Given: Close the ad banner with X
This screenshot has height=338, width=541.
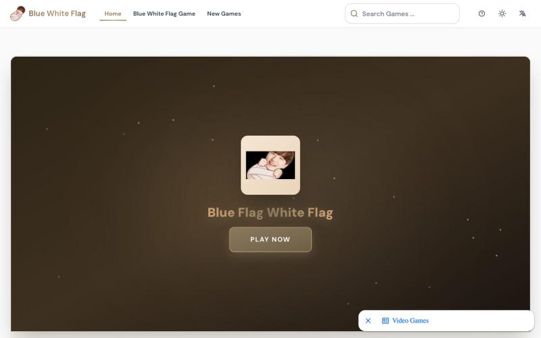Looking at the screenshot, I should click(x=368, y=320).
